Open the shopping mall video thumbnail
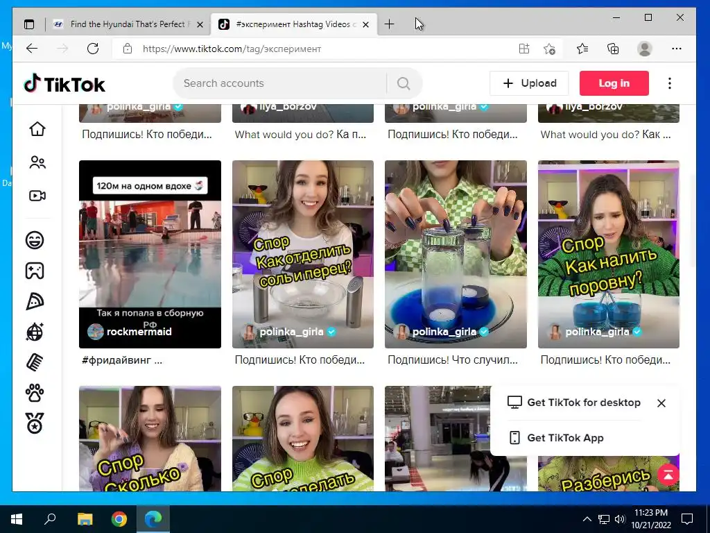Viewport: 710px width, 533px height. point(438,439)
